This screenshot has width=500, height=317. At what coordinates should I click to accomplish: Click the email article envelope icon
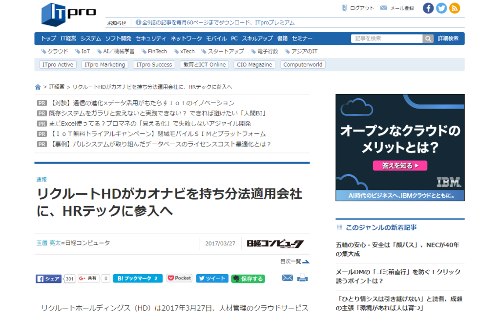pyautogui.click(x=287, y=278)
